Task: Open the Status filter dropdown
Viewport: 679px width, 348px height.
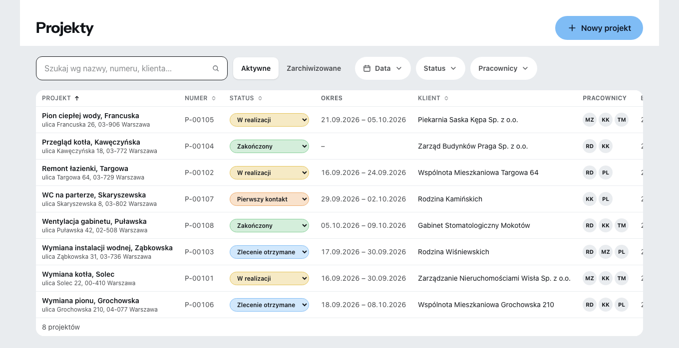Action: [440, 68]
